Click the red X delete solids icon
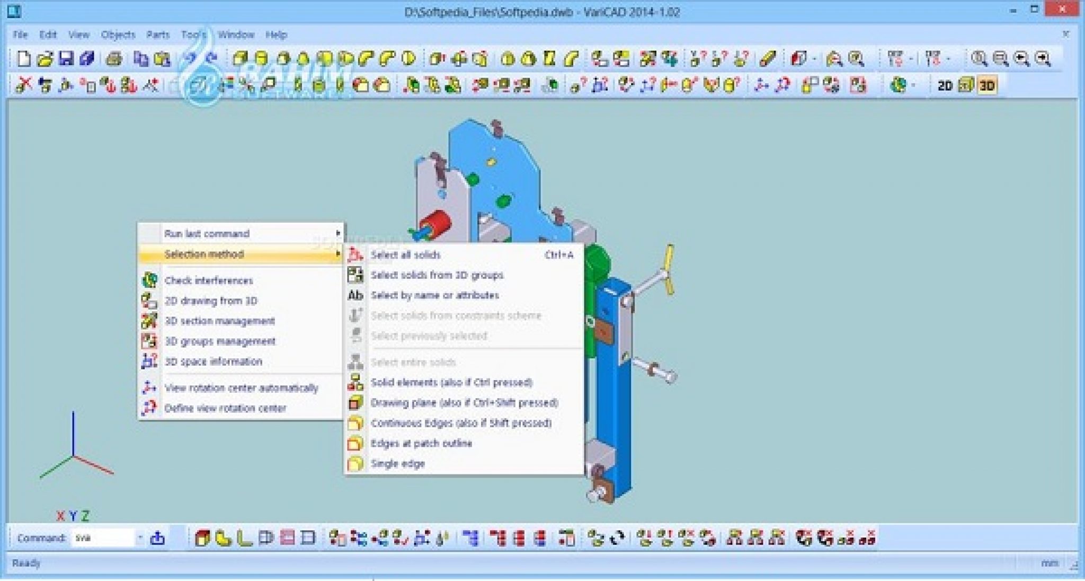Screen dimensions: 1085x581 pos(23,85)
